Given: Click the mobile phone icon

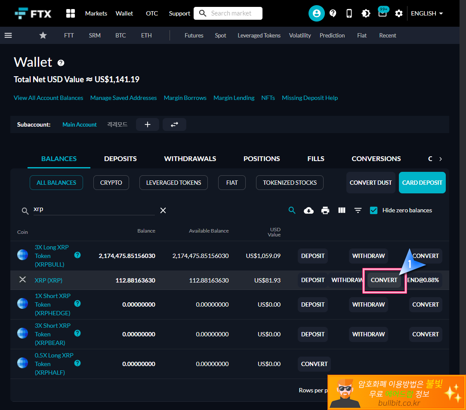Looking at the screenshot, I should click(x=349, y=13).
